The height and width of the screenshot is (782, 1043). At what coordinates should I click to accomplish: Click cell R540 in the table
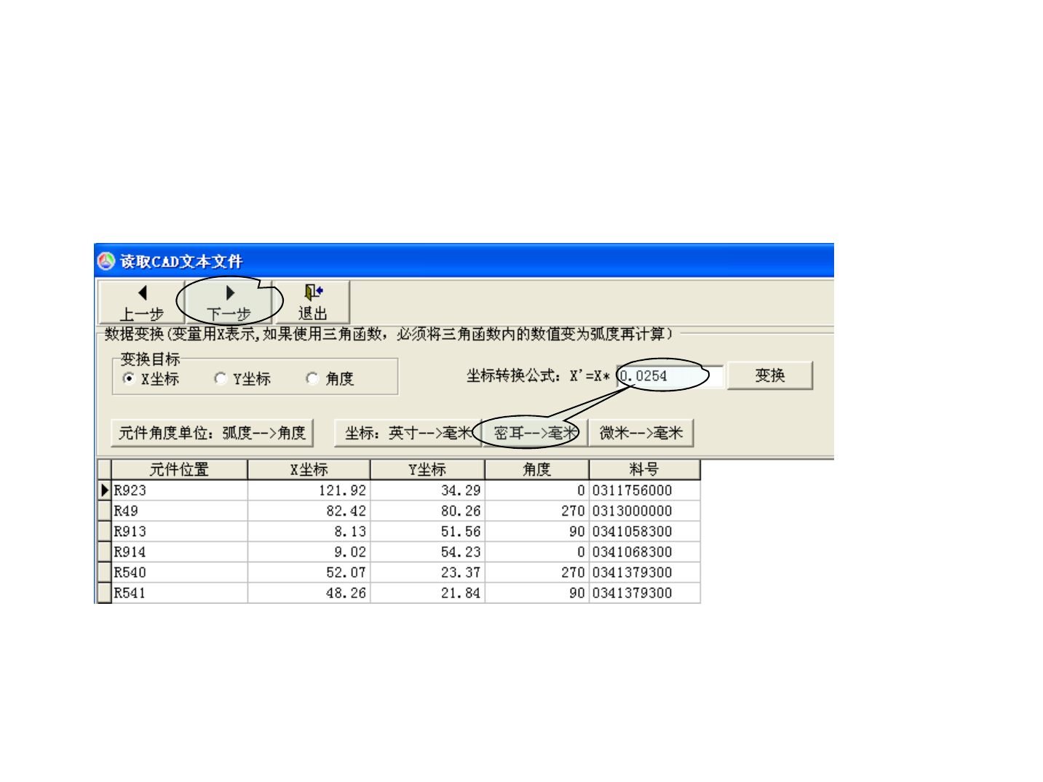pyautogui.click(x=179, y=572)
